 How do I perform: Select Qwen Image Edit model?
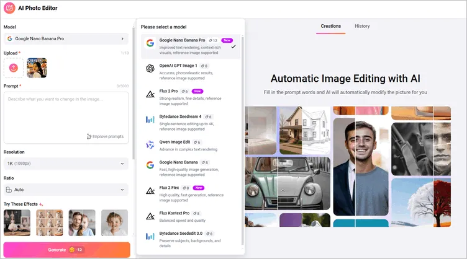coord(191,146)
